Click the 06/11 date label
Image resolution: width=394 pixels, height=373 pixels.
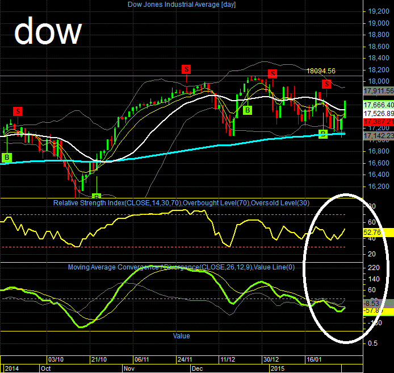tap(142, 359)
